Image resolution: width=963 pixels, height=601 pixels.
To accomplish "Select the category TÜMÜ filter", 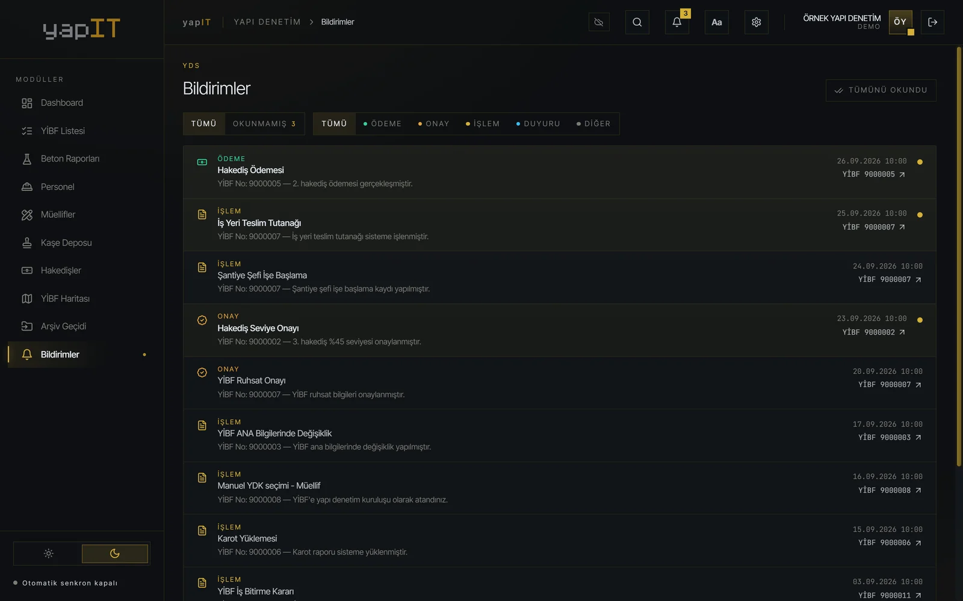I will 334,124.
